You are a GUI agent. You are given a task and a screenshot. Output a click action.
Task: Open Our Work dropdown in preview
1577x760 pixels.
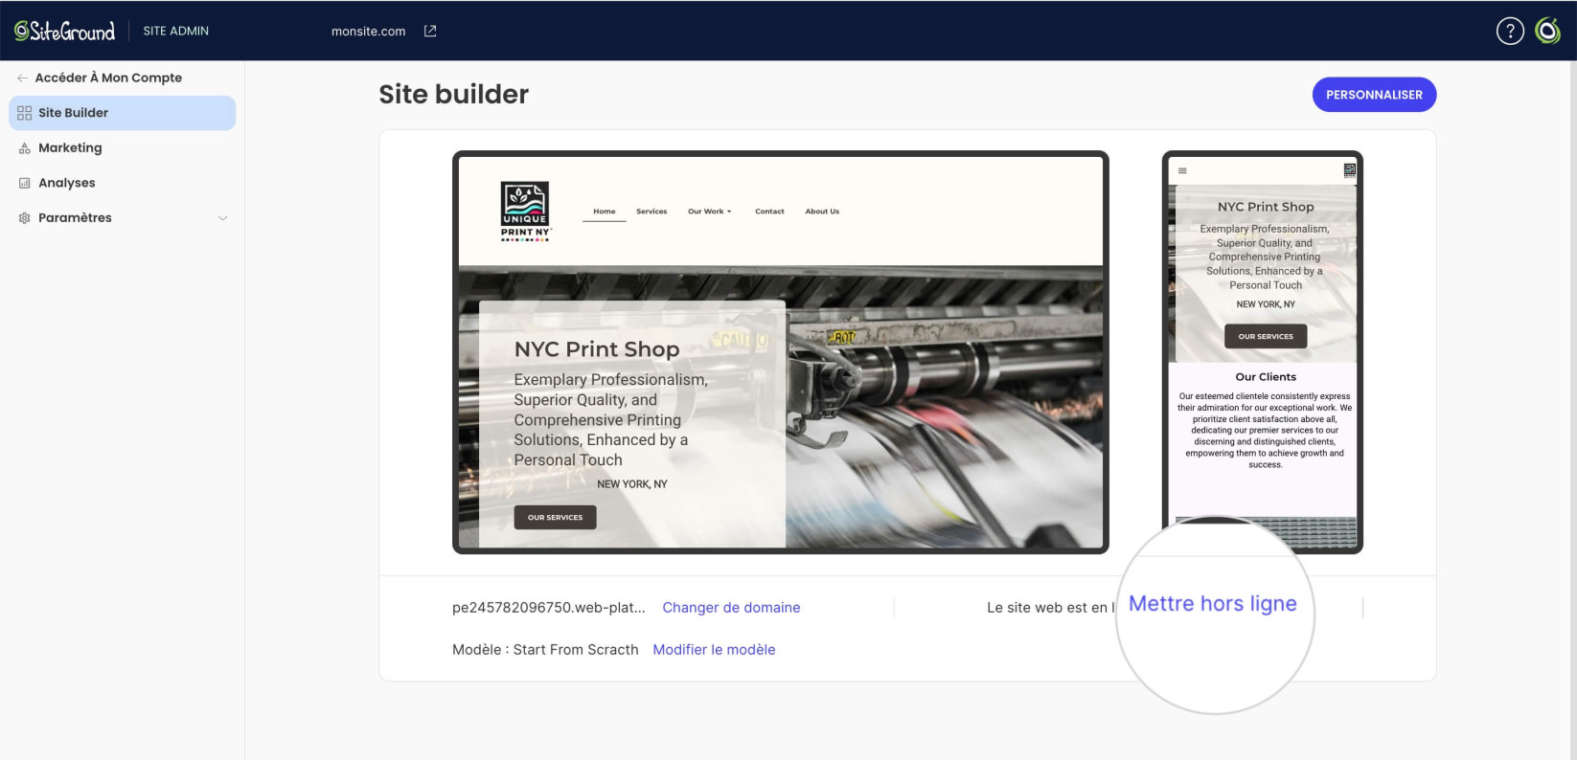[x=709, y=212]
